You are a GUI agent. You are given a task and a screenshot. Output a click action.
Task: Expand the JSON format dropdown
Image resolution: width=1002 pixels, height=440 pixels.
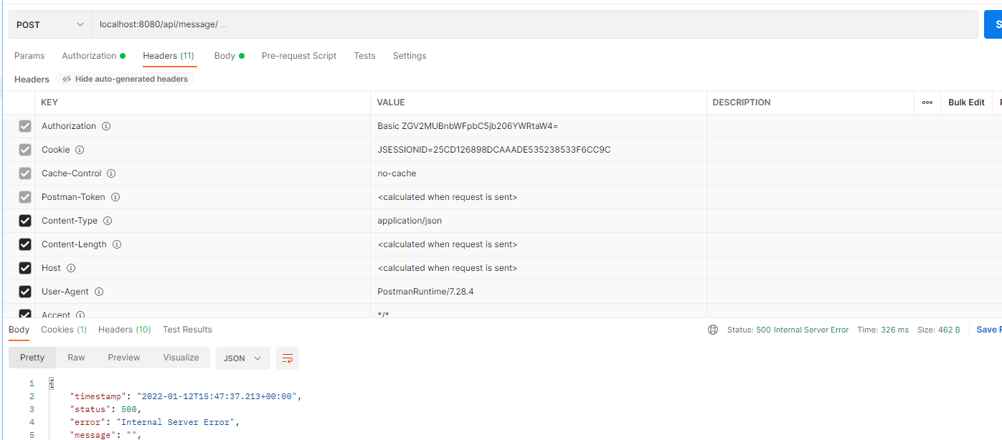[x=242, y=358]
